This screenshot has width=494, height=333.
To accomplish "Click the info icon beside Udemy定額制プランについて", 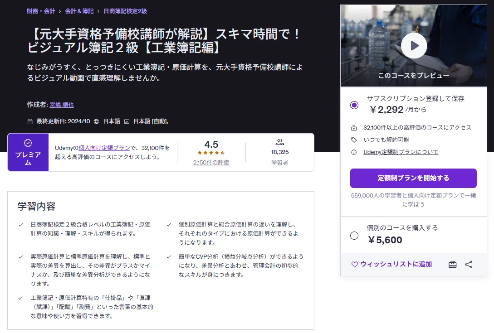I will [354, 152].
